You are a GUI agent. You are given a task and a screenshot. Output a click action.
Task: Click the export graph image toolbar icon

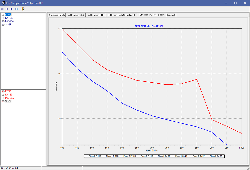23,9
